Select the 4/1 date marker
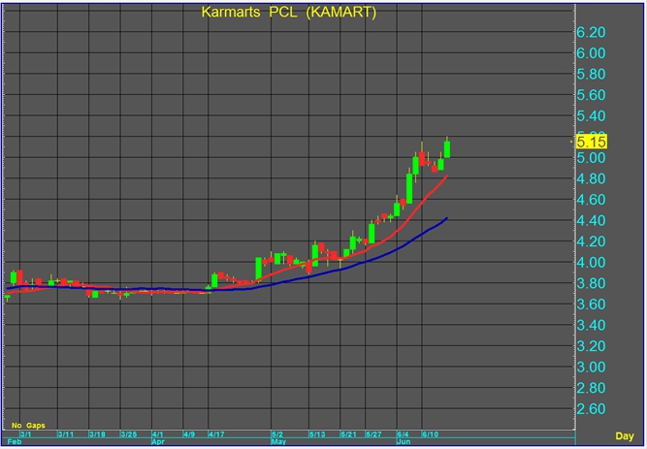This screenshot has width=647, height=449. pos(157,434)
